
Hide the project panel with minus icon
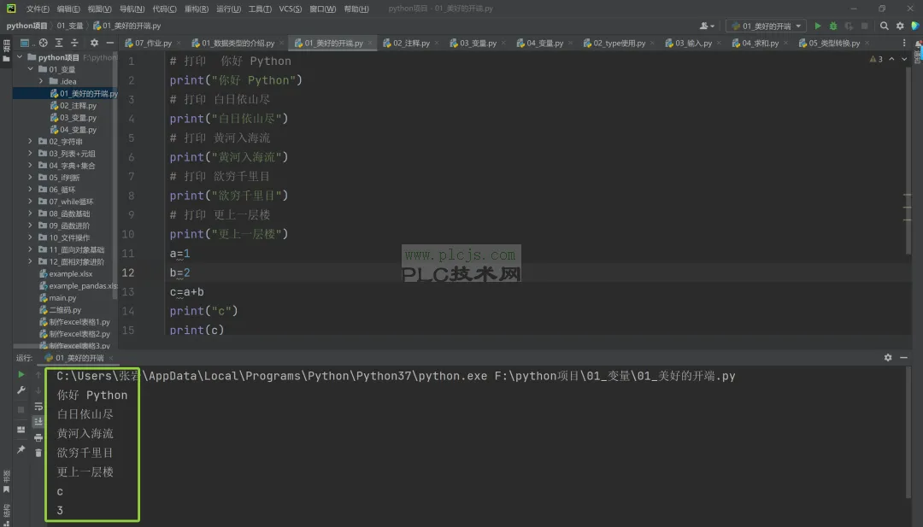pyautogui.click(x=110, y=43)
